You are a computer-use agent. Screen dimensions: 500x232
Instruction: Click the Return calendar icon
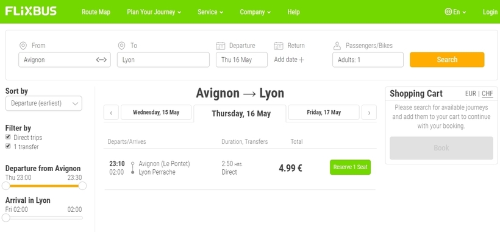(279, 46)
